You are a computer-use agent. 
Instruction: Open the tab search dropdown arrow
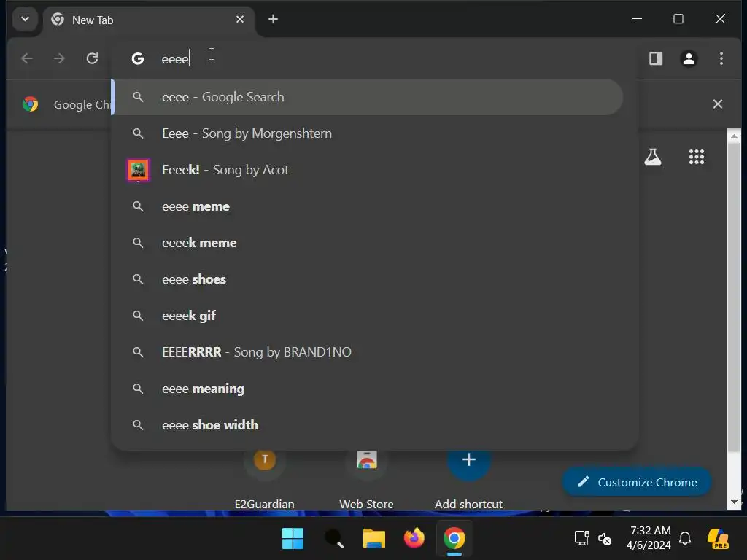click(26, 20)
